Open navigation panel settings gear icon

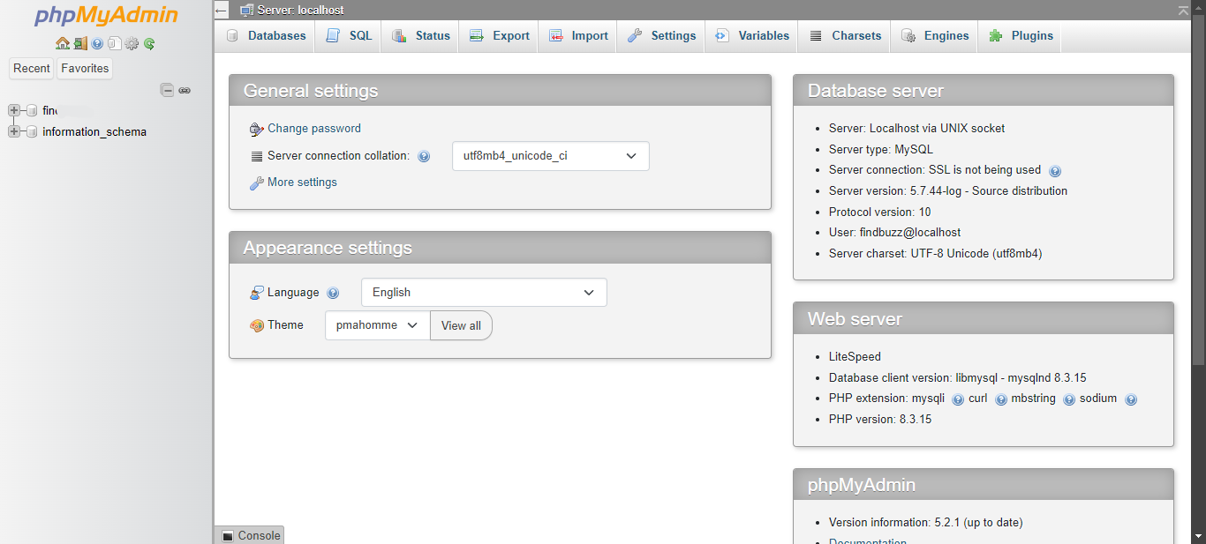point(132,43)
